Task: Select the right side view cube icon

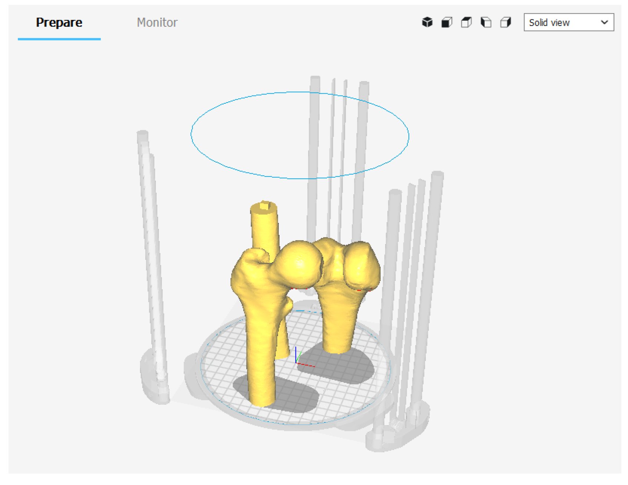Action: coord(505,23)
